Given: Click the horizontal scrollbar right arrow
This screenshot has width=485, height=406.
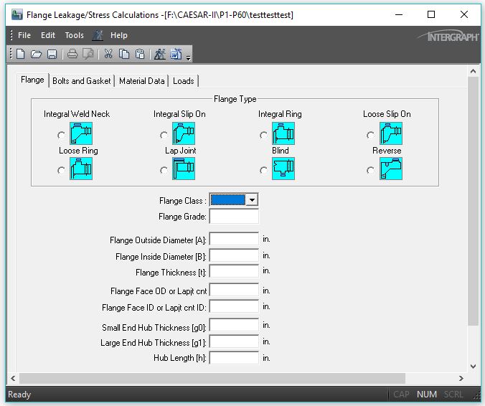Looking at the screenshot, I should click(x=461, y=378).
